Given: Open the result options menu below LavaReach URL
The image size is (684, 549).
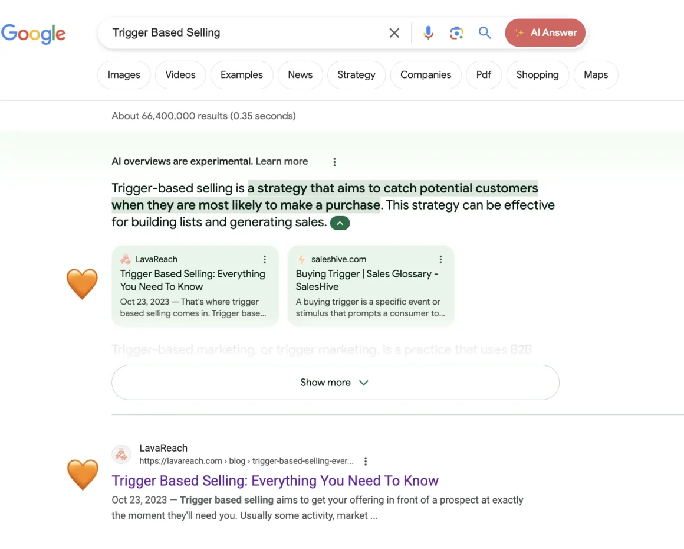Looking at the screenshot, I should coord(366,461).
